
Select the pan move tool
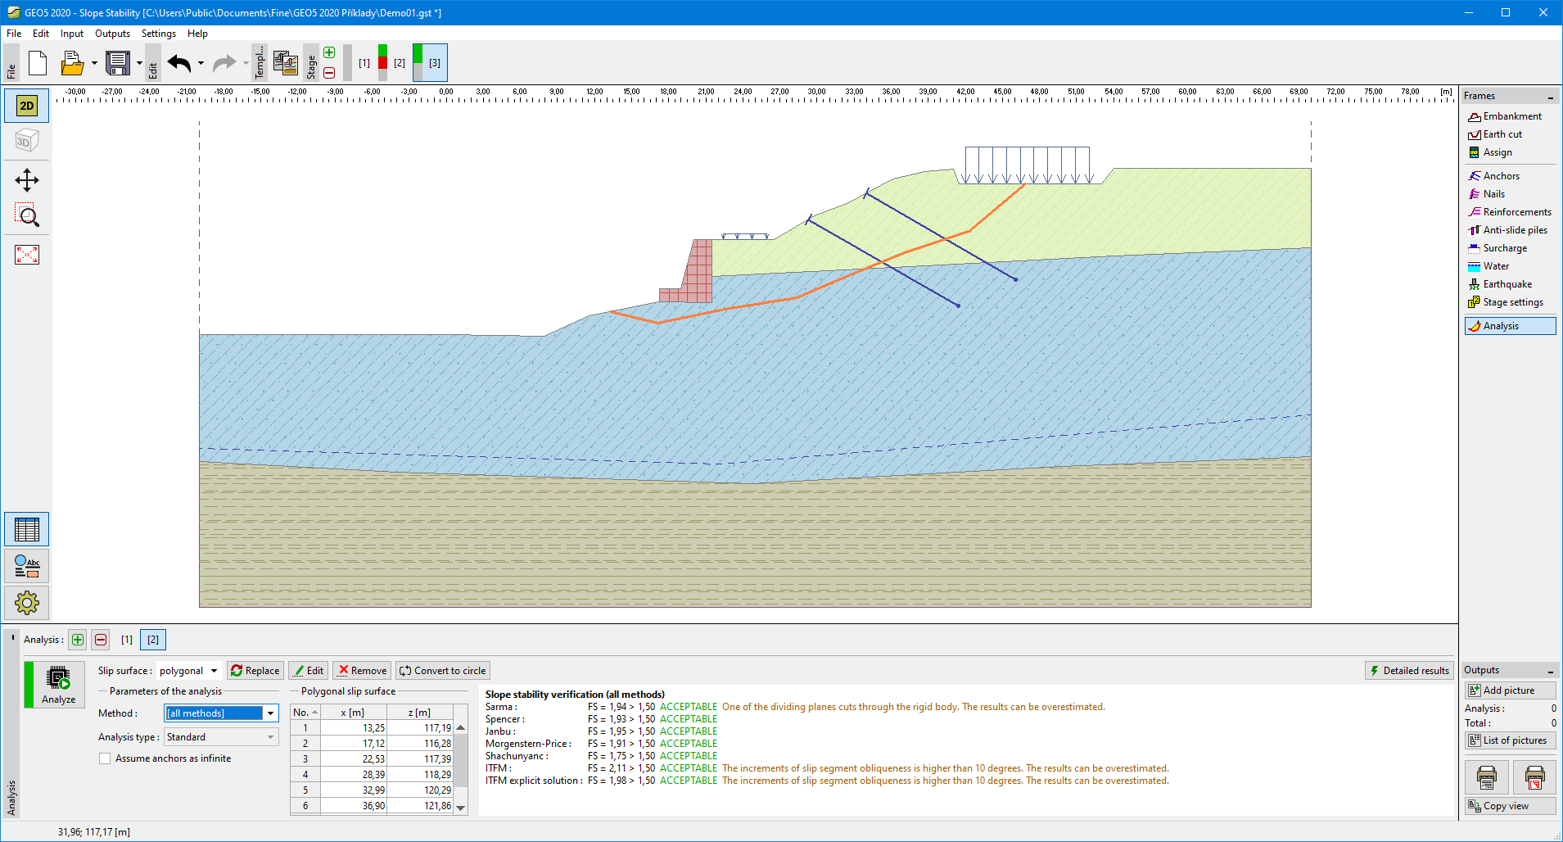coord(27,180)
